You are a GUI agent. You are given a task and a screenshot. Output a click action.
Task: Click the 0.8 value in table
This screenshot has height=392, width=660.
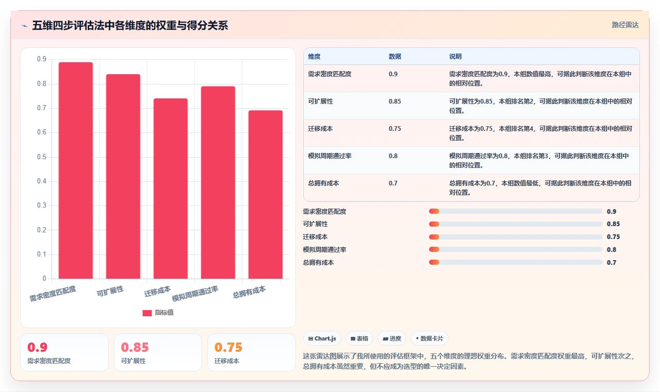pos(393,156)
